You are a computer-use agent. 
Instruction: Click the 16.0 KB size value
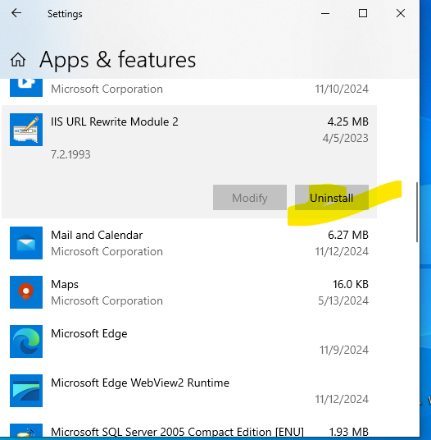(351, 284)
